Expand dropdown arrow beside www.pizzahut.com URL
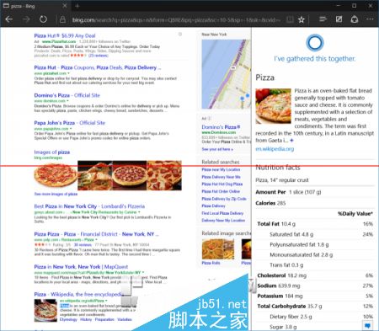Viewport: 379px width, 331px height. pyautogui.click(x=68, y=73)
